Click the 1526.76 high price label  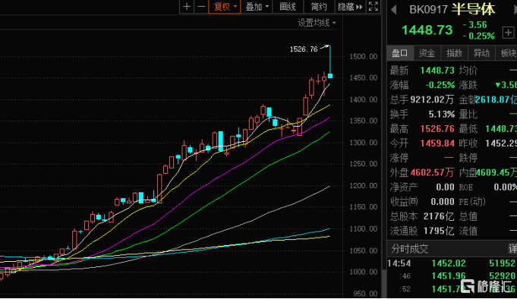(x=304, y=49)
